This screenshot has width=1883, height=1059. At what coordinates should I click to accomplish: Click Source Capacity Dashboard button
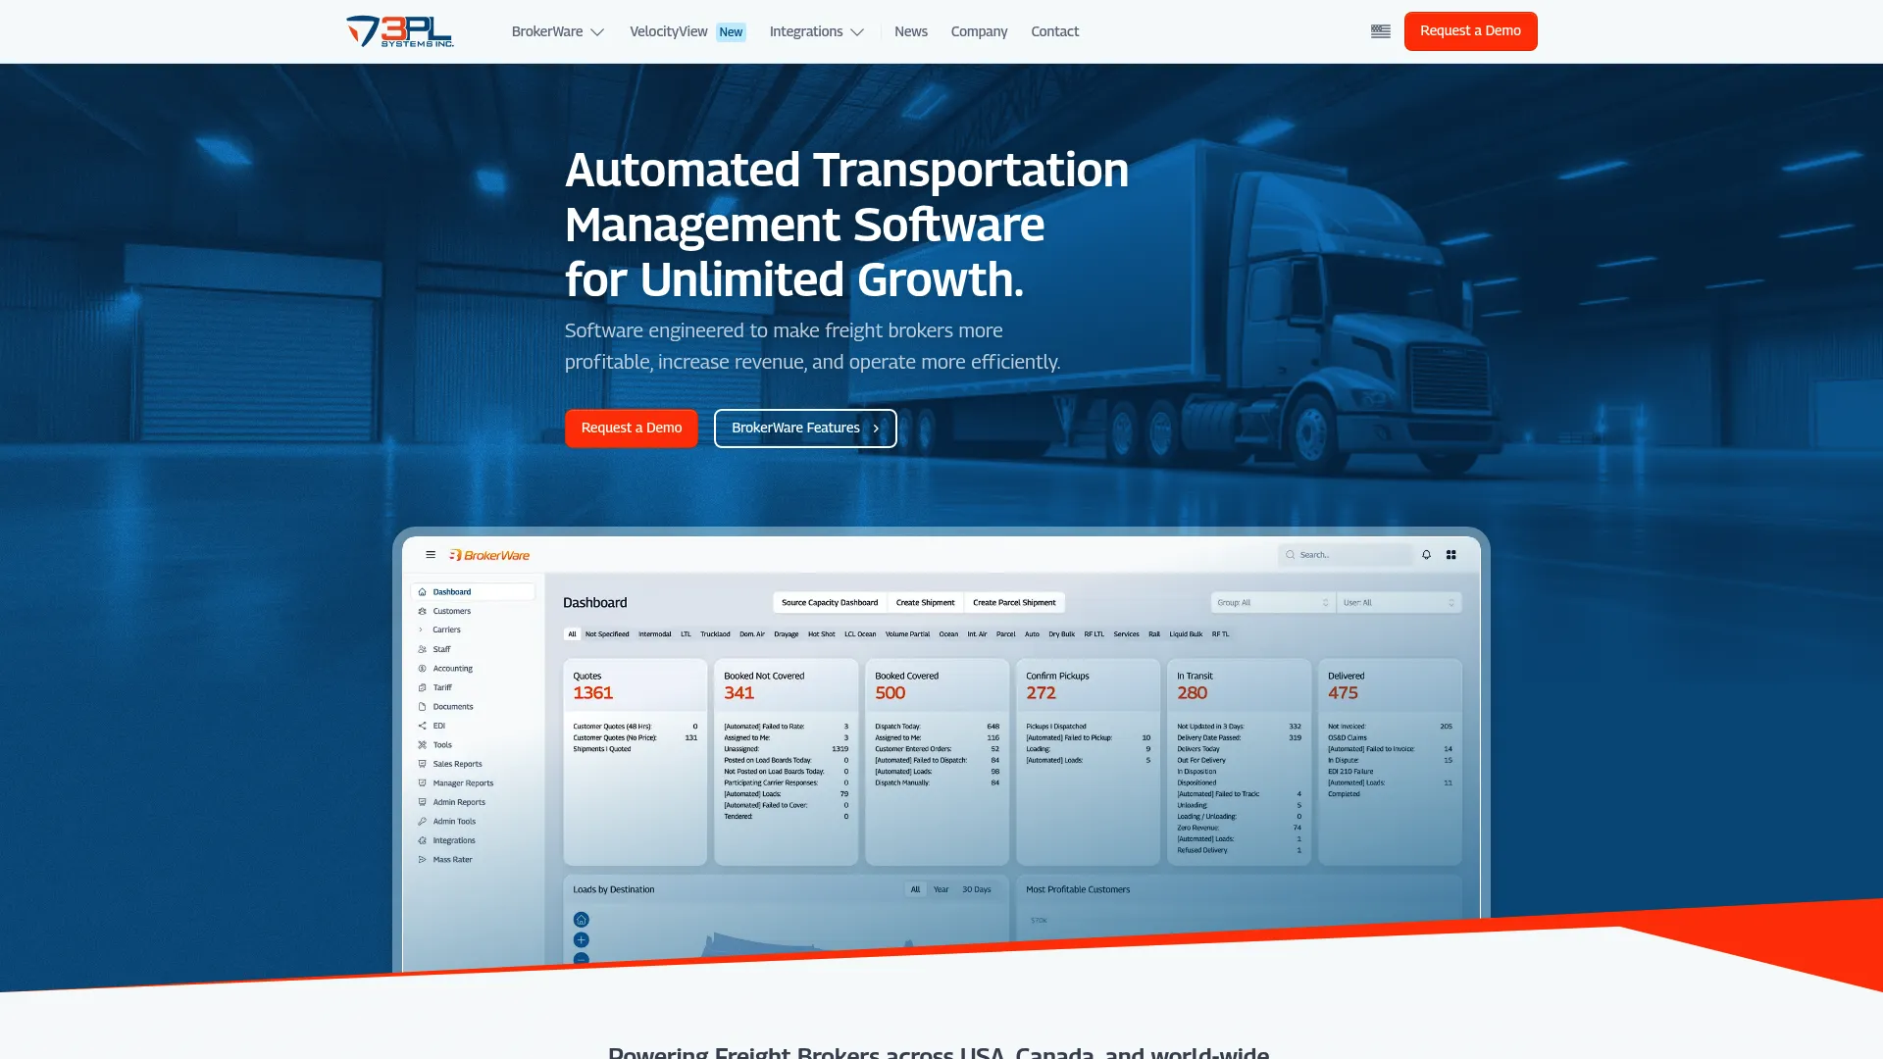tap(830, 603)
